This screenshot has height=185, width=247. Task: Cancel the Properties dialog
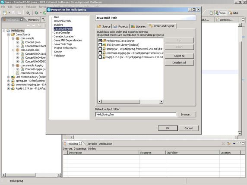point(188,128)
